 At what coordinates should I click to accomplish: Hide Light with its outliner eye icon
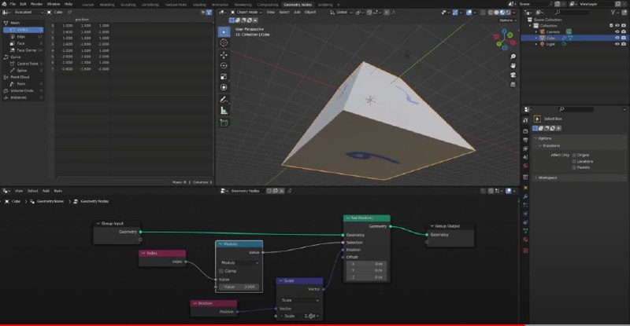(617, 44)
